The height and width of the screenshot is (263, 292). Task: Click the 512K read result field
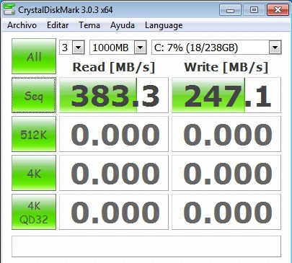click(x=114, y=134)
